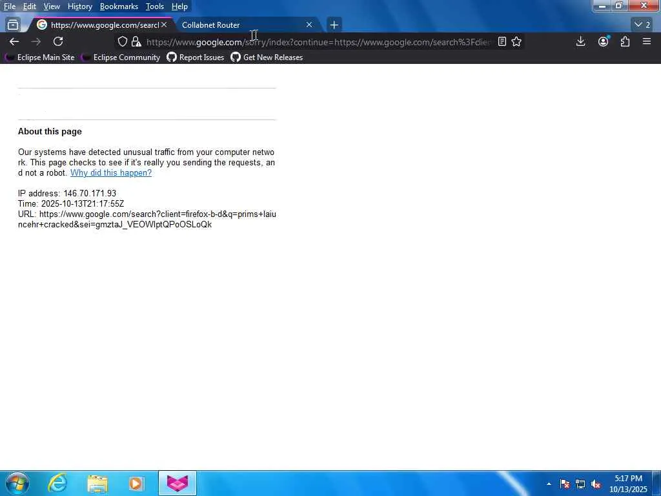Image resolution: width=661 pixels, height=496 pixels.
Task: Open Eclipse Community bookmark
Action: [x=121, y=57]
